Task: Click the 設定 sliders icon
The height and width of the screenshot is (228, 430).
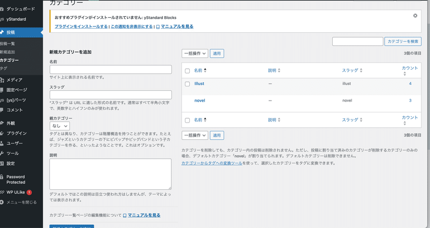Action: tap(2, 163)
